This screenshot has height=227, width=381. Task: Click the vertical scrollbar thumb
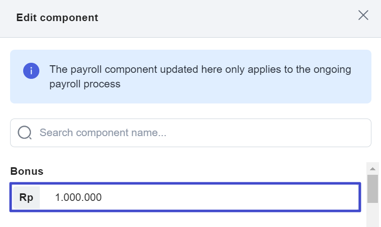tap(372, 188)
